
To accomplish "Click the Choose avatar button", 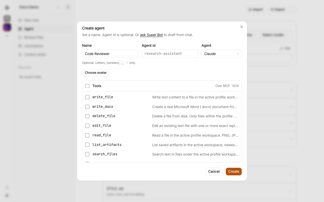I will pos(96,73).
